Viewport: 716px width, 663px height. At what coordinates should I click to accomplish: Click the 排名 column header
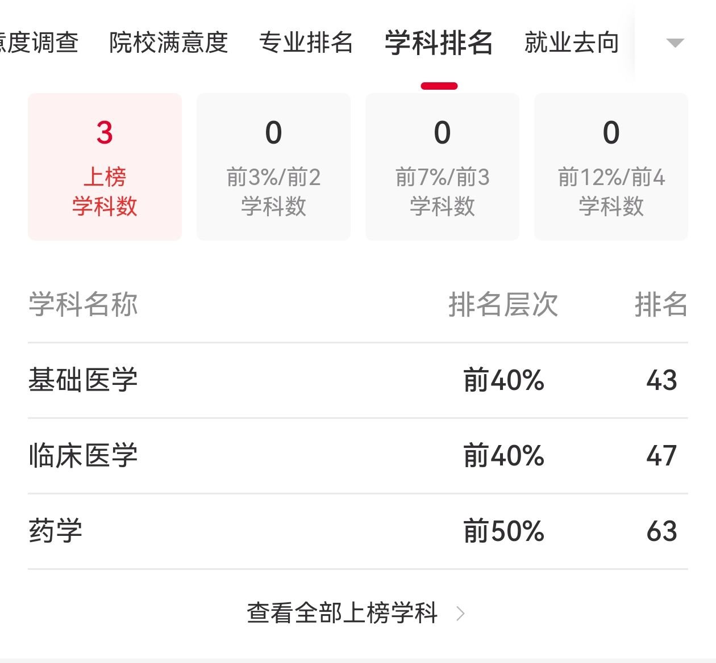click(661, 305)
